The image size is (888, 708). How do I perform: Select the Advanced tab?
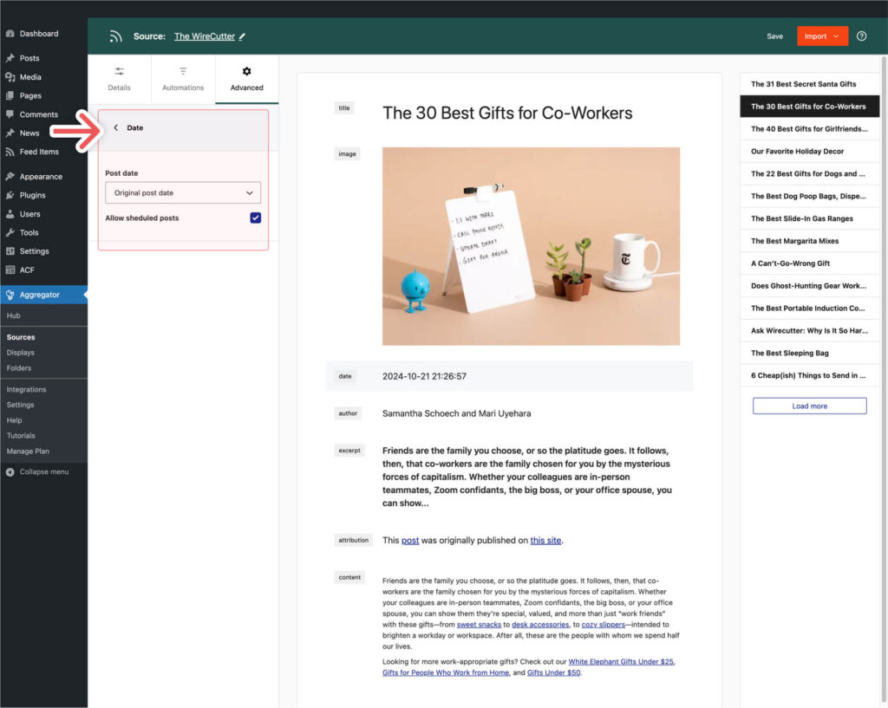[x=247, y=79]
